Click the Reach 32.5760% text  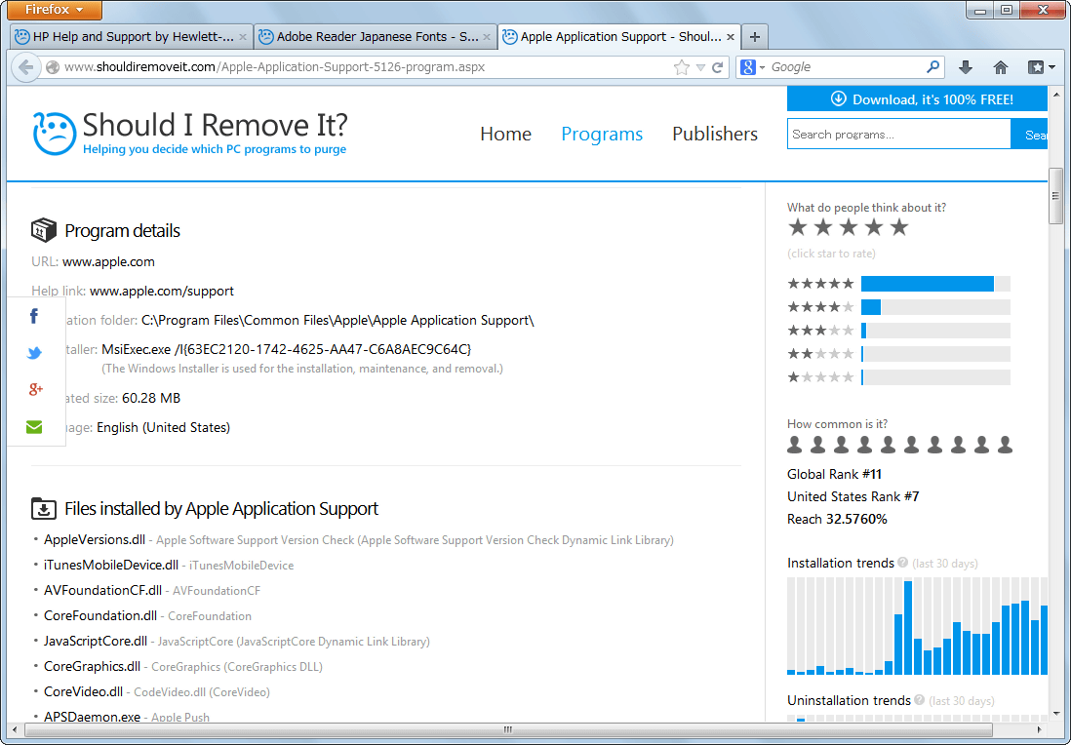click(837, 519)
